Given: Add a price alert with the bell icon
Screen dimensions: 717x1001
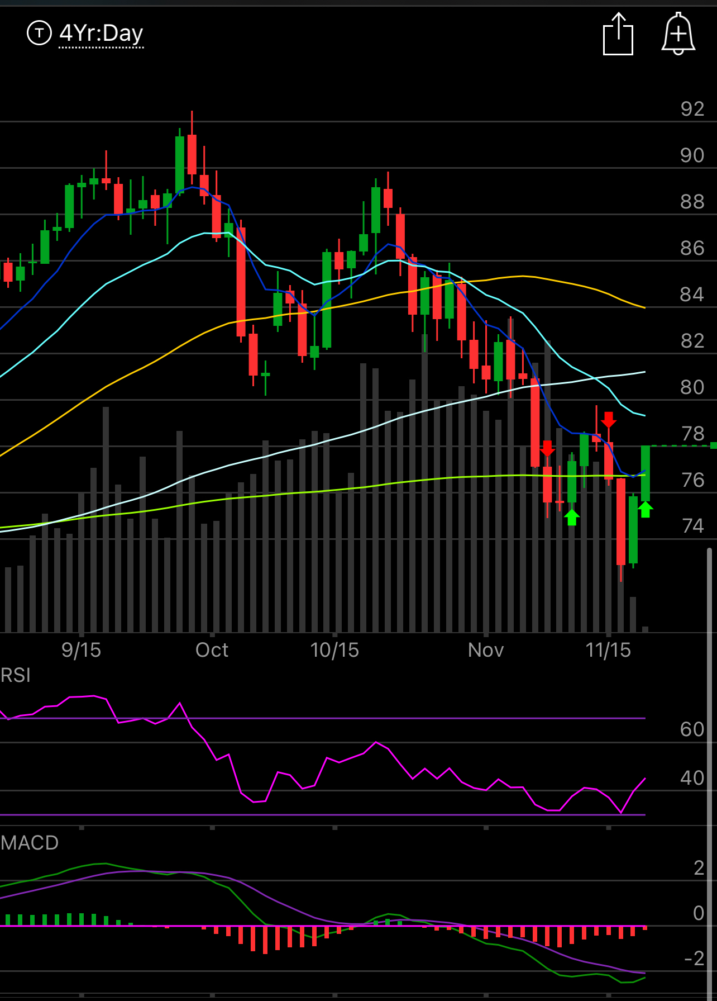Looking at the screenshot, I should [678, 34].
